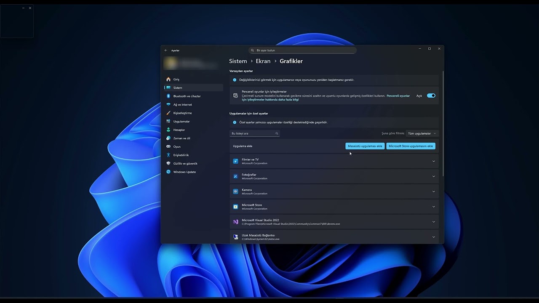
Task: Open Hesaplar person icon
Action: pos(168,130)
